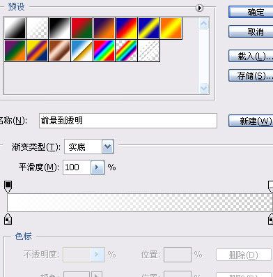
Task: Click the gradient name field 前景到透明
Action: [x=128, y=121]
